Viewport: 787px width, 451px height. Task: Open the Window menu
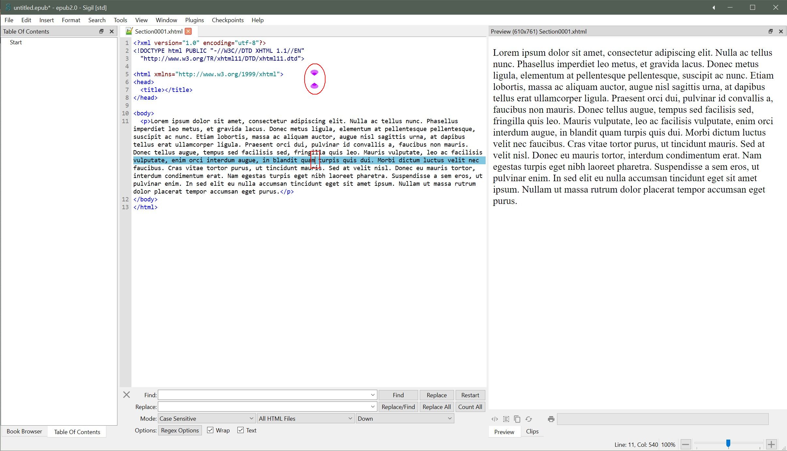166,20
